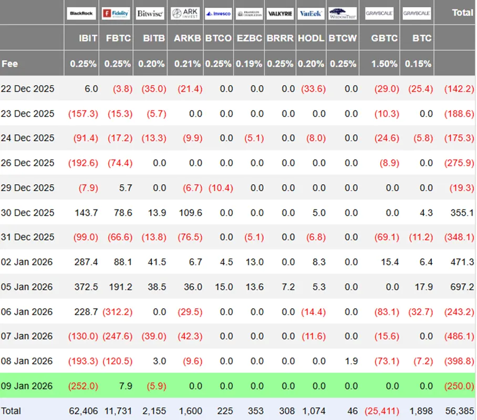Click the ARK Invest logo
477x420 pixels.
(184, 14)
